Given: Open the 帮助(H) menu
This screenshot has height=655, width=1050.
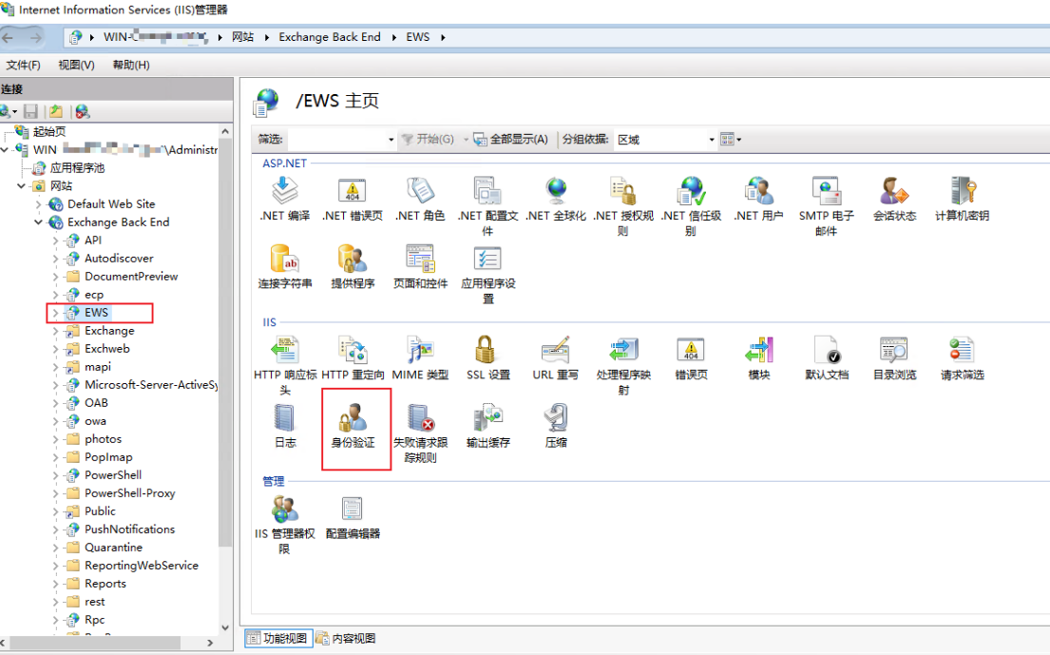Looking at the screenshot, I should pos(131,65).
